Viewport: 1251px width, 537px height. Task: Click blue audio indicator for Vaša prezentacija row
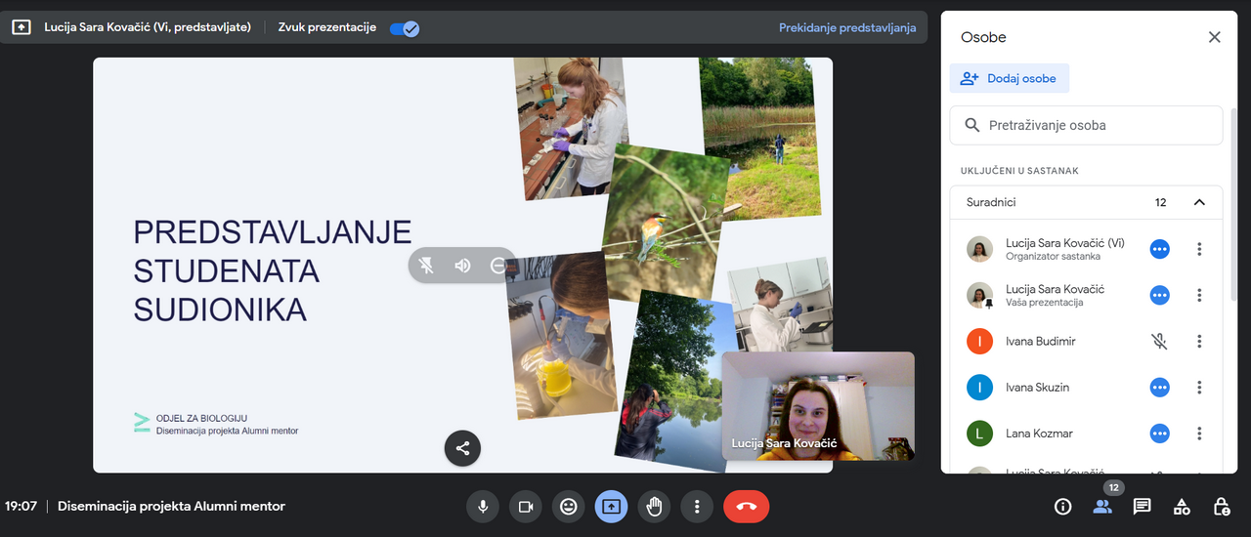click(x=1159, y=295)
